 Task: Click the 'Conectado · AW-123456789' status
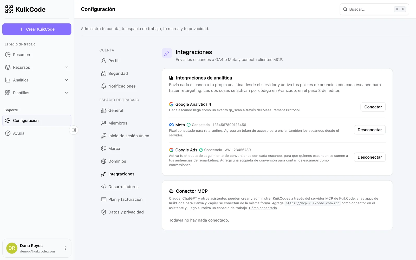[x=225, y=150]
